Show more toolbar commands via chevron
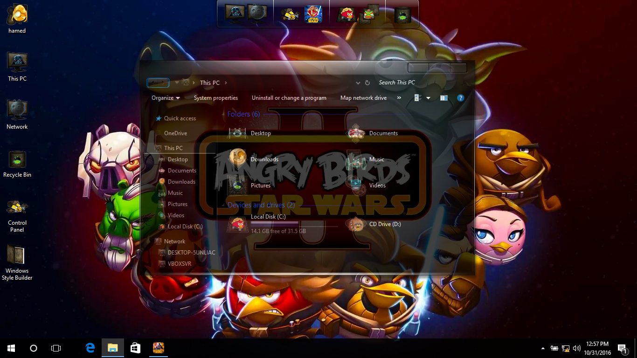 point(399,98)
